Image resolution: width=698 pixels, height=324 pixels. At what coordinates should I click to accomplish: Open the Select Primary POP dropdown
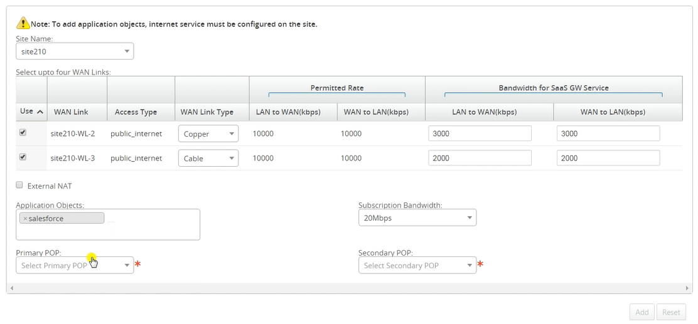point(75,265)
